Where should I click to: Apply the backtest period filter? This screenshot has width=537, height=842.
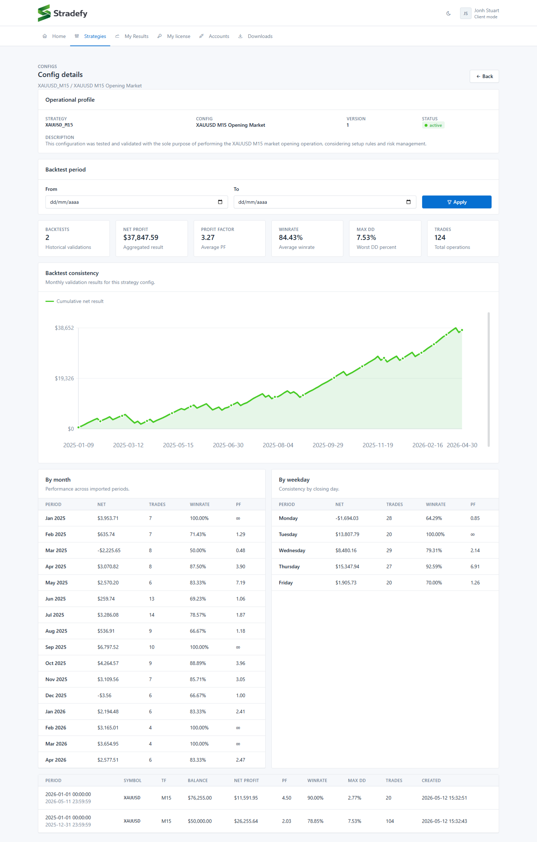pos(457,202)
